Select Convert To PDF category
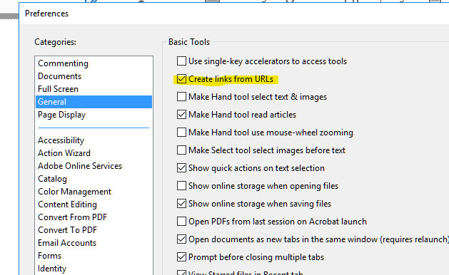Screen dimensions: 449x275 (x=94, y=230)
